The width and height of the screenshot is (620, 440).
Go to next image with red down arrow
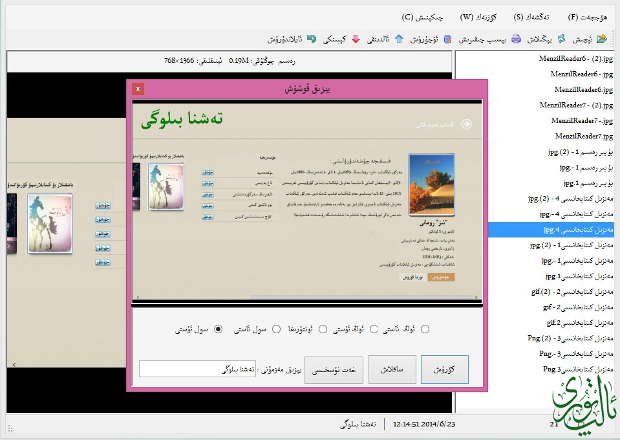[x=356, y=39]
